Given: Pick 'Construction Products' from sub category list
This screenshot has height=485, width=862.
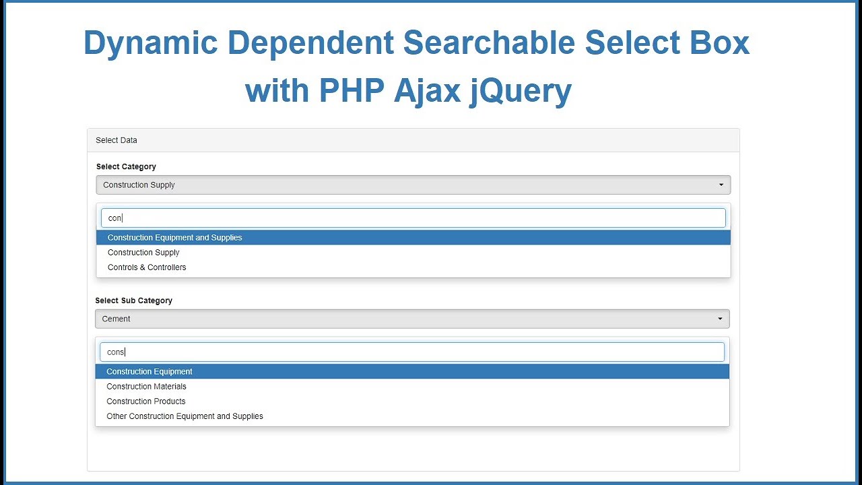Looking at the screenshot, I should coord(412,401).
